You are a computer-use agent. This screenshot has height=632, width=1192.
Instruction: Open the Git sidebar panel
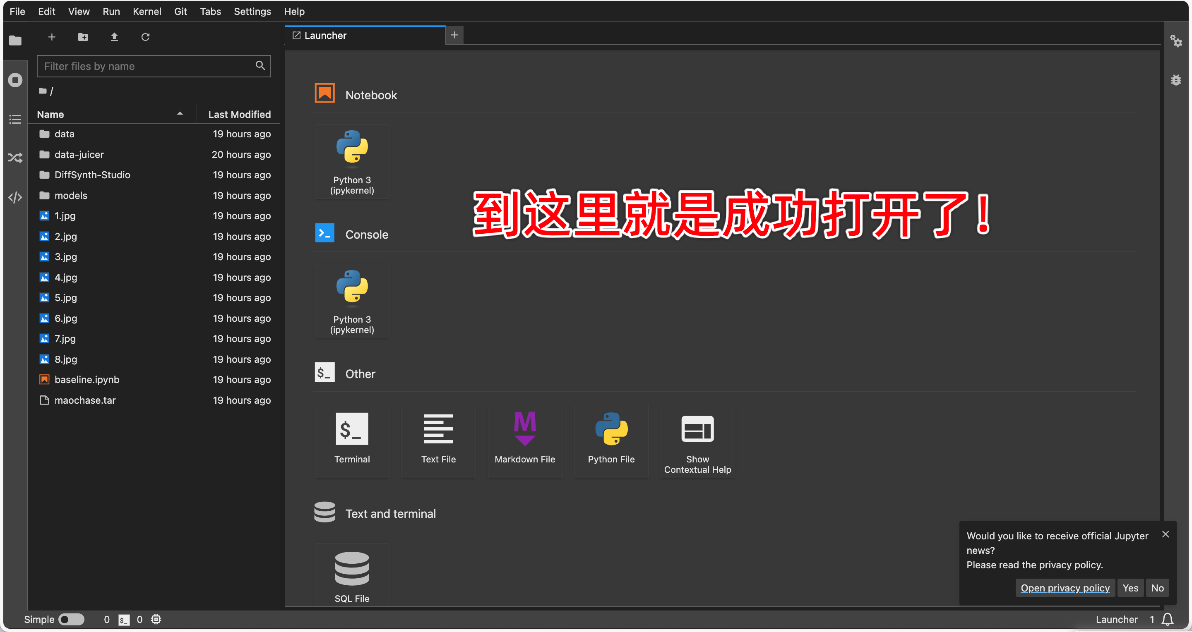(x=15, y=158)
